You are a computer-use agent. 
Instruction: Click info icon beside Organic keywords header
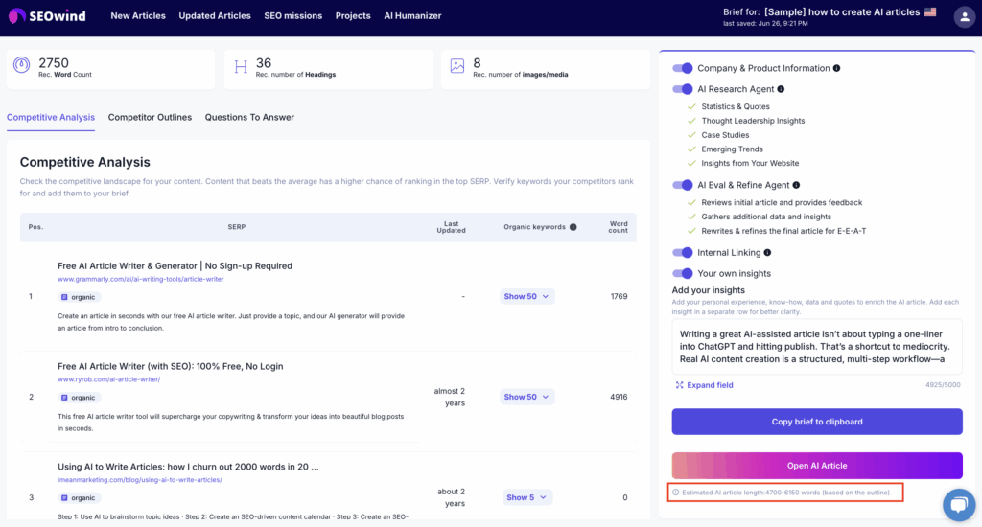[573, 228]
